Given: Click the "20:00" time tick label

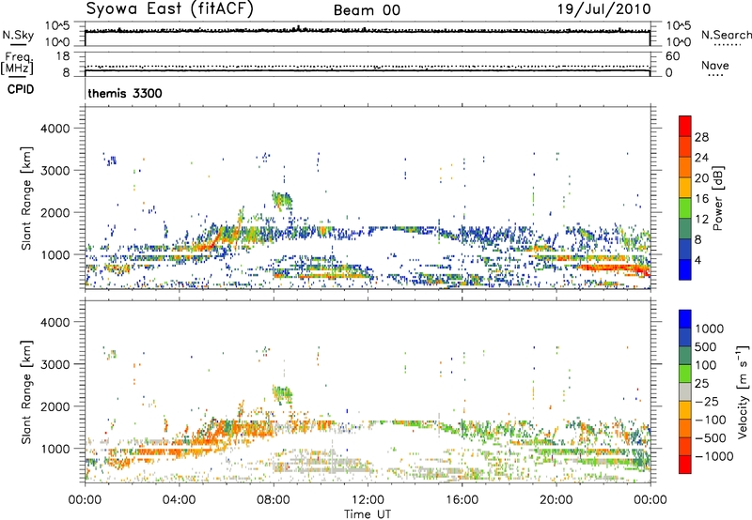Looking at the screenshot, I should [x=556, y=500].
